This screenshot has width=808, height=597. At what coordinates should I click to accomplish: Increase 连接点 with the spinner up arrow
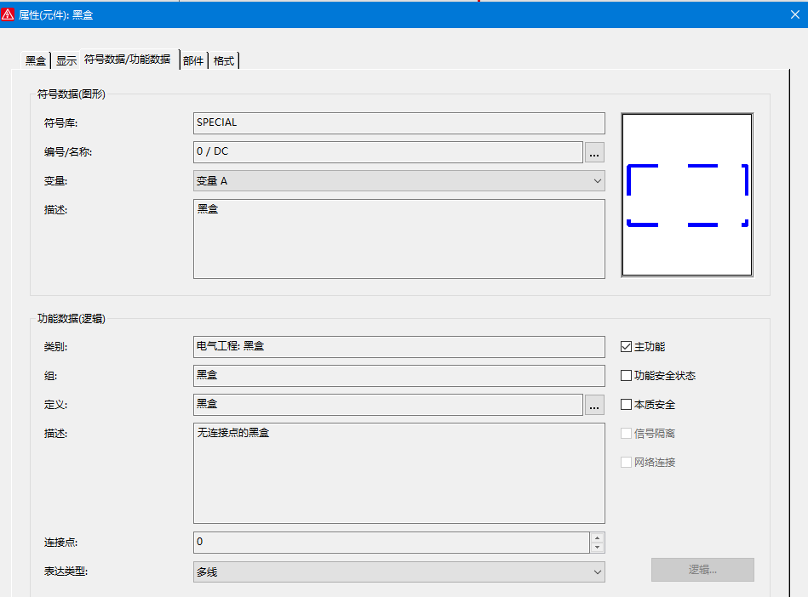pyautogui.click(x=597, y=537)
